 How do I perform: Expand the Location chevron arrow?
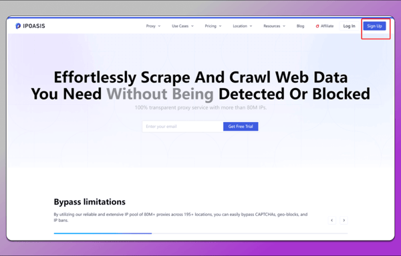click(x=251, y=26)
